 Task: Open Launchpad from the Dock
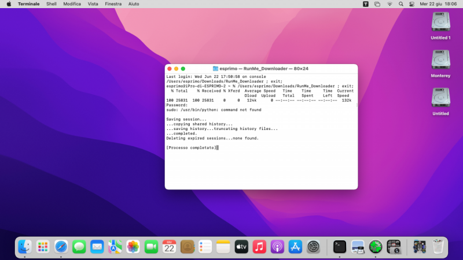[x=43, y=247]
